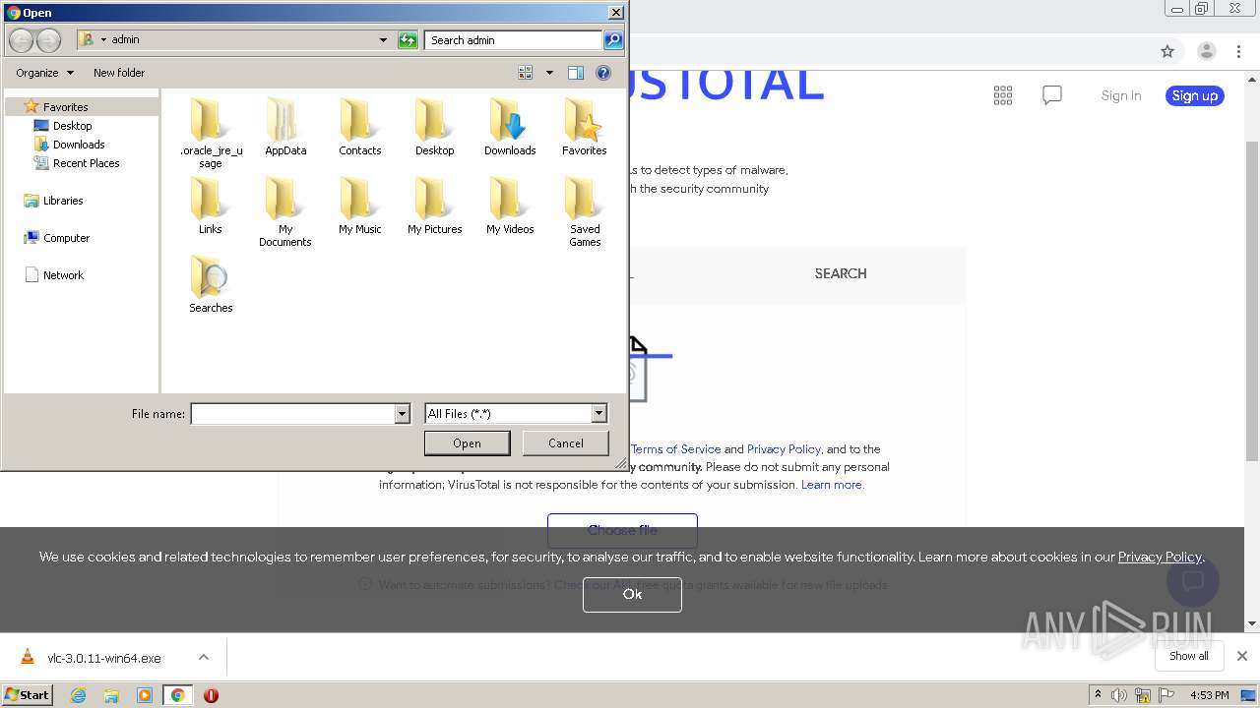Screen dimensions: 1260x708
Task: Open dialog help icon
Action: coord(603,73)
